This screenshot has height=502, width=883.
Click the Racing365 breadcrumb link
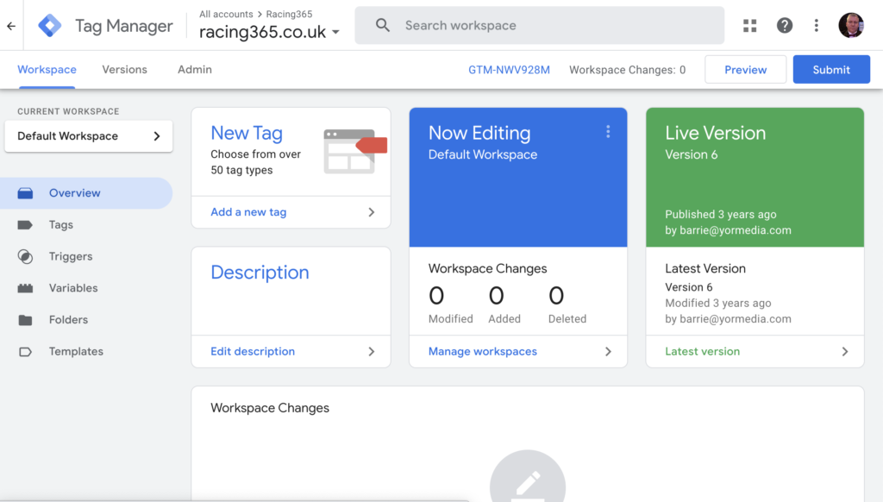(x=289, y=14)
